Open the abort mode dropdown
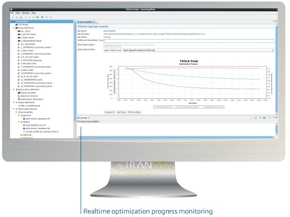Viewport: 290px width, 217px height. [198, 50]
